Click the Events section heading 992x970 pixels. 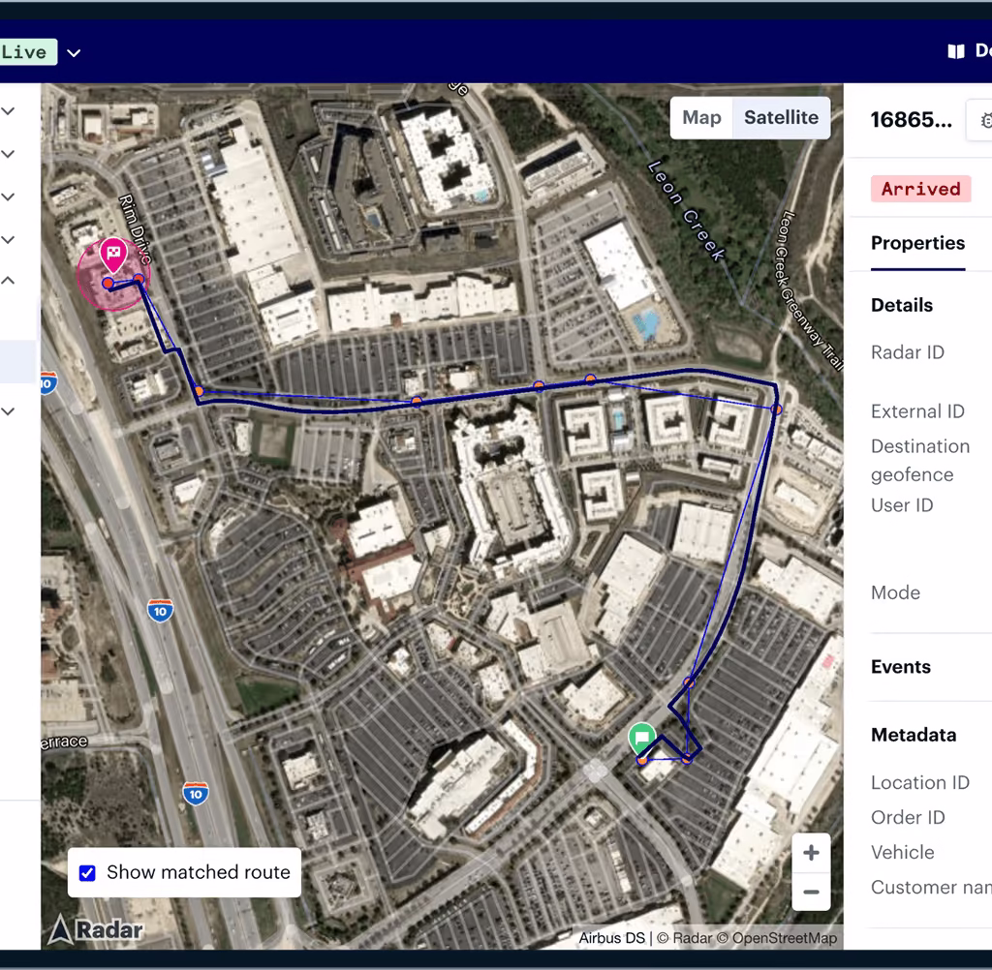click(900, 667)
